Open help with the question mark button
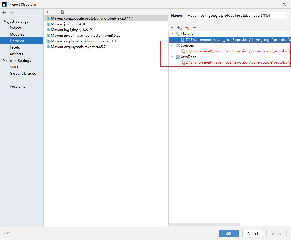 coord(7,233)
